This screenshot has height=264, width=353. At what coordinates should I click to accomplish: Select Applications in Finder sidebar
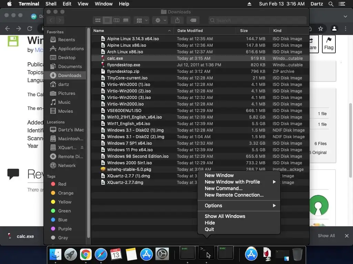coord(65,49)
